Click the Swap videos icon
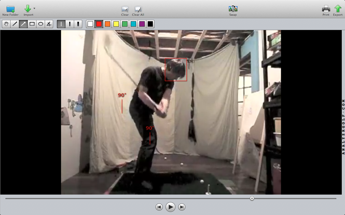Image resolution: width=345 pixels, height=215 pixels. coord(233,9)
